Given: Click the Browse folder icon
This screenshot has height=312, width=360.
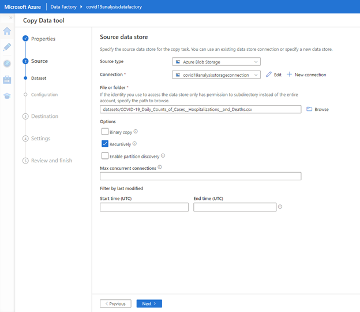Looking at the screenshot, I should 309,109.
